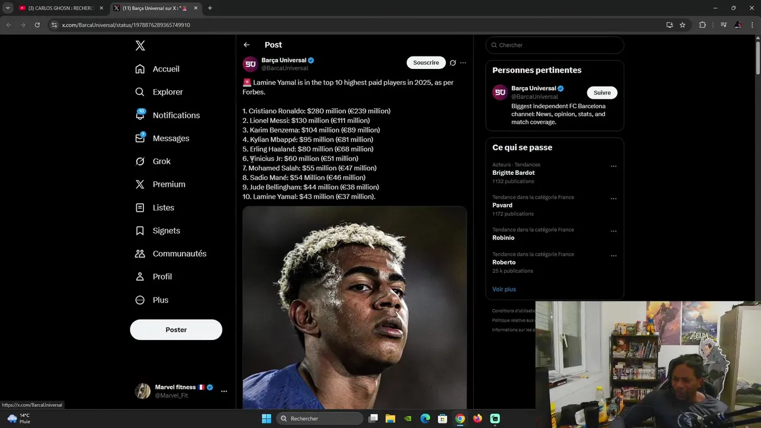Image resolution: width=761 pixels, height=428 pixels.
Task: Open more options for Brigitte Bardot trend
Action: coord(614,166)
